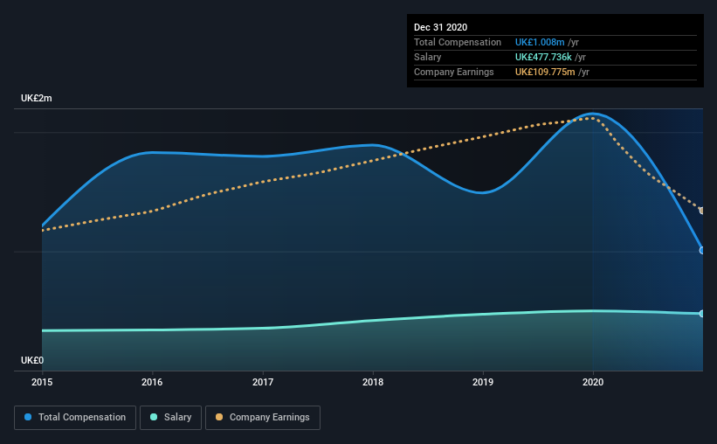
Task: Click the teal Salary legend dot
Action: point(154,417)
